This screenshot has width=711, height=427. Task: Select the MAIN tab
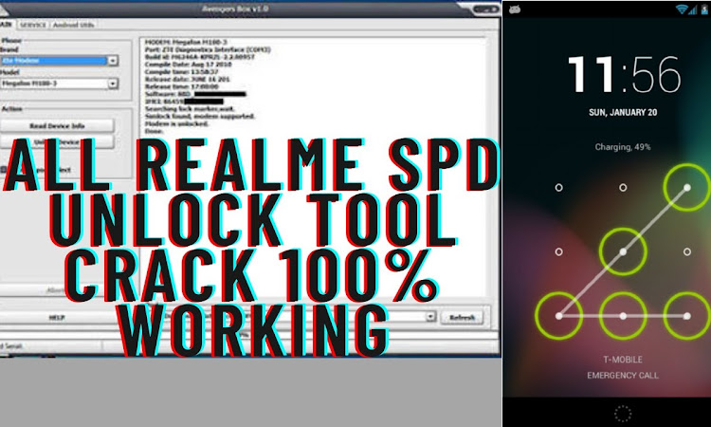[7, 25]
